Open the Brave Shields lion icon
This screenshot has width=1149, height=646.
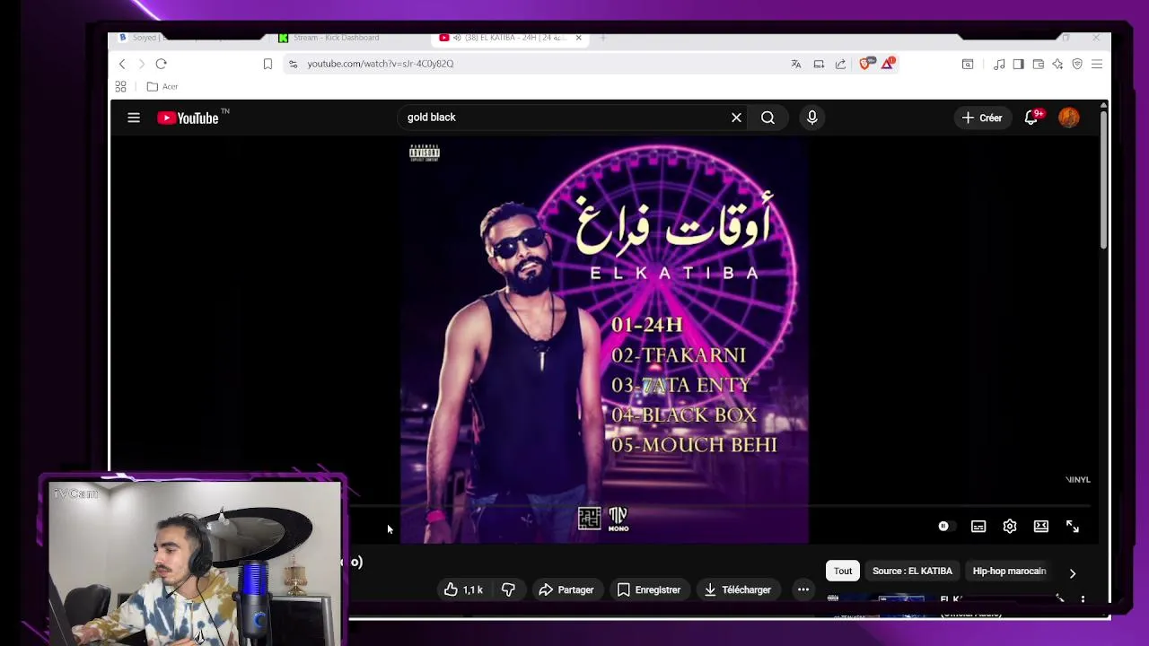tap(866, 64)
